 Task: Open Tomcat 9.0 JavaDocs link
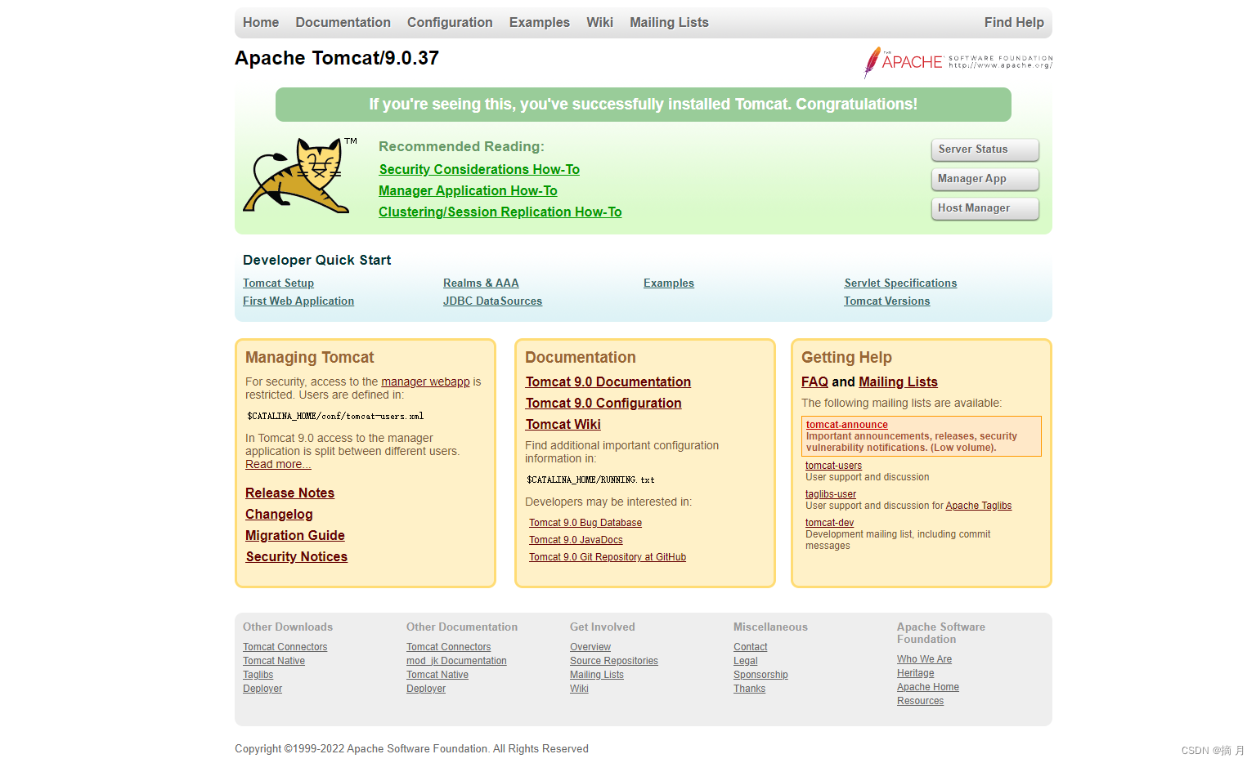tap(576, 540)
